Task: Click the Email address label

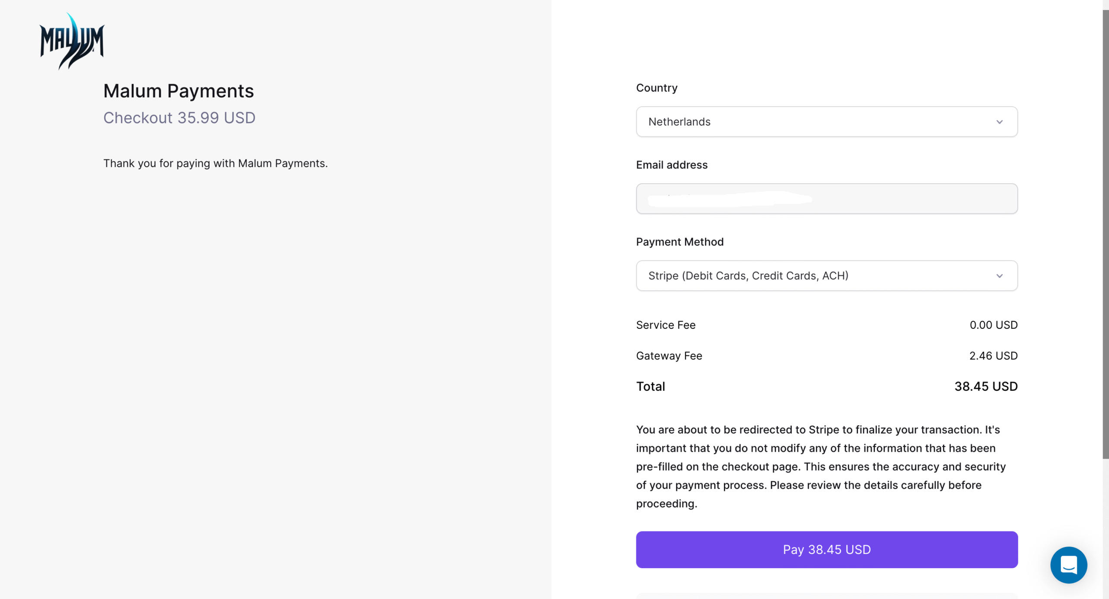Action: coord(671,165)
